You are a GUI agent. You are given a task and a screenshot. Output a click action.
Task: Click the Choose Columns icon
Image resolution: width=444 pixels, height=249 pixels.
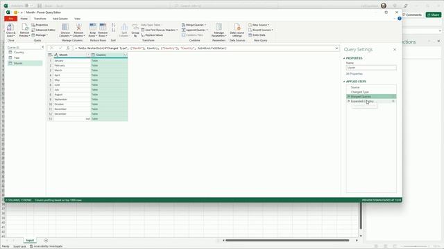(65, 28)
